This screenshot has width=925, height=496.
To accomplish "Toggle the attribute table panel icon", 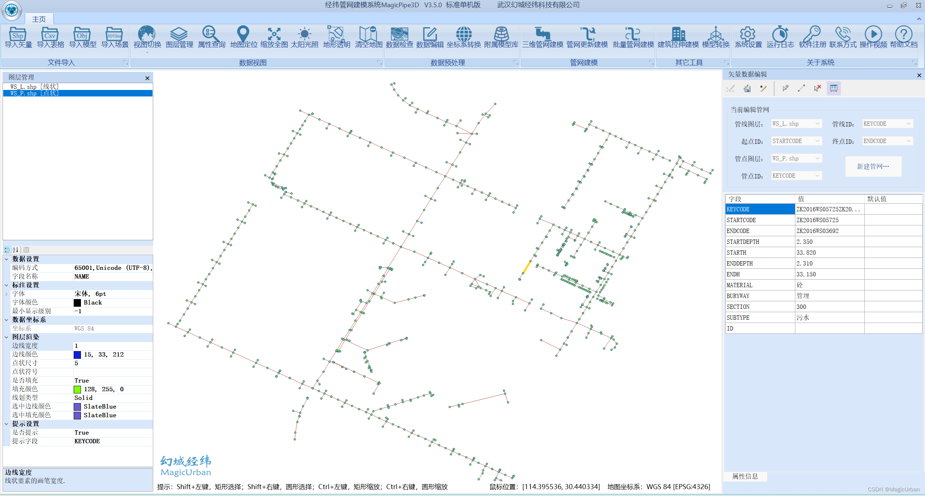I will (x=834, y=88).
